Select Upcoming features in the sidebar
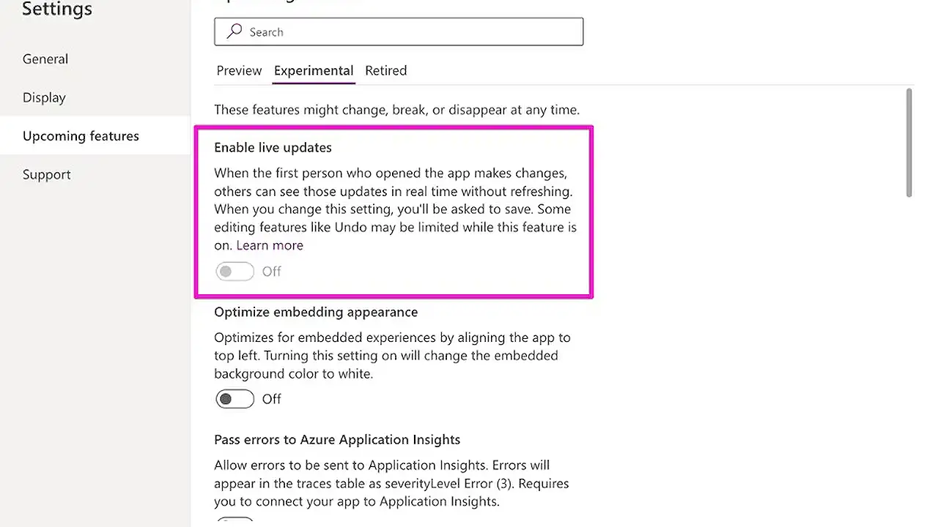 (81, 136)
